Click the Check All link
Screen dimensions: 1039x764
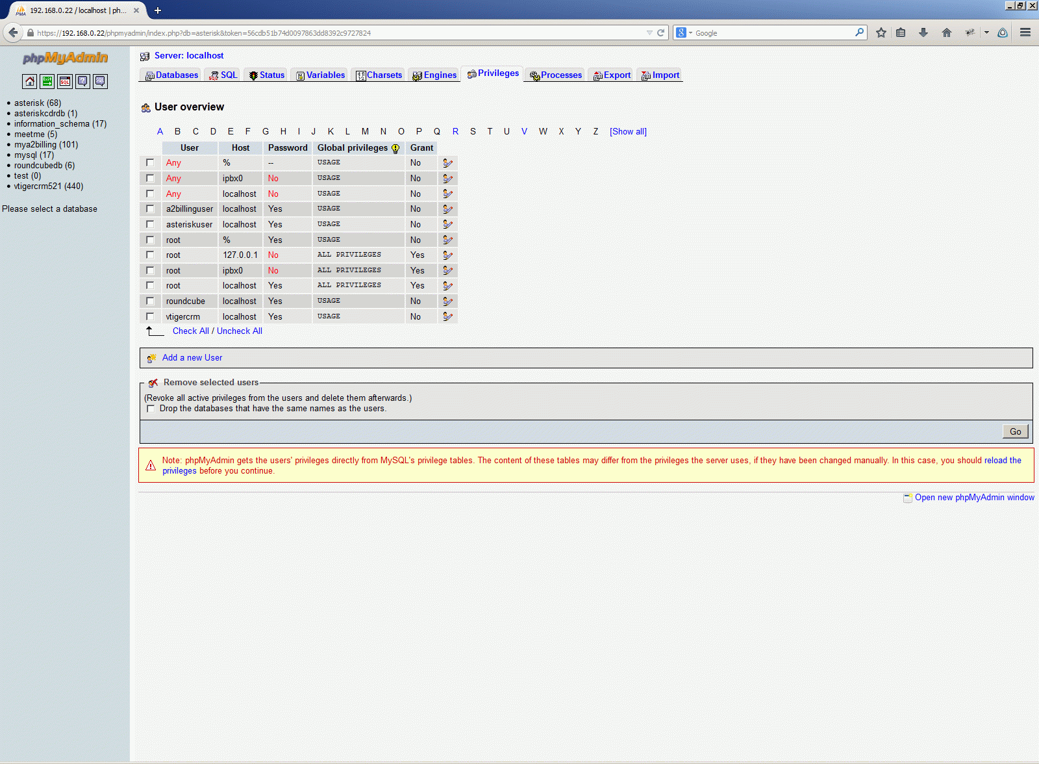pos(191,331)
